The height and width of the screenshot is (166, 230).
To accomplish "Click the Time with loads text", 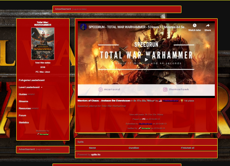I will click(146, 115).
